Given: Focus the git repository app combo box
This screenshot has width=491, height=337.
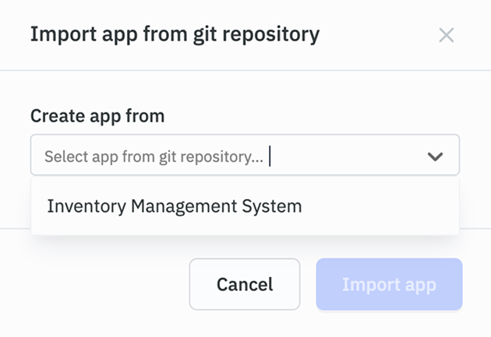Looking at the screenshot, I should coord(234,156).
